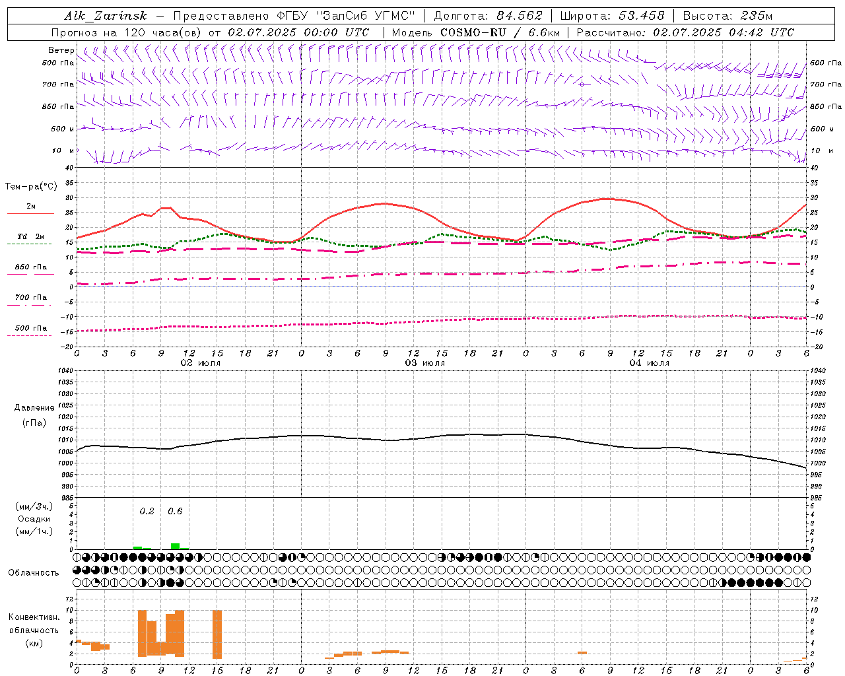845x676 pixels.
Task: Click the Давление panel label
Action: coord(34,408)
